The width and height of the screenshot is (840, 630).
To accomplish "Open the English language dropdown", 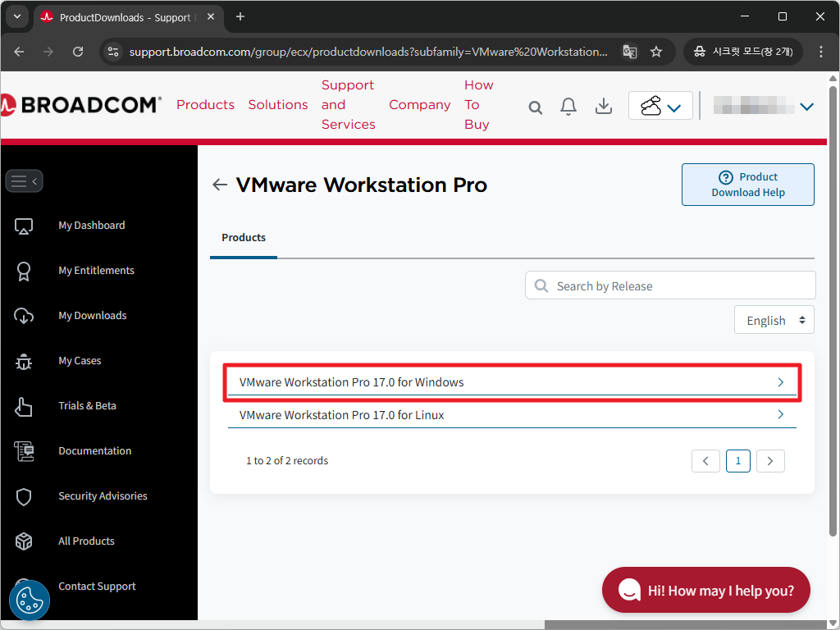I will point(774,320).
